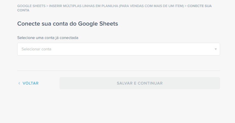This screenshot has height=123, width=235.
Task: Click the 'Selecione uma conta já conectada' label
Action: pos(48,38)
